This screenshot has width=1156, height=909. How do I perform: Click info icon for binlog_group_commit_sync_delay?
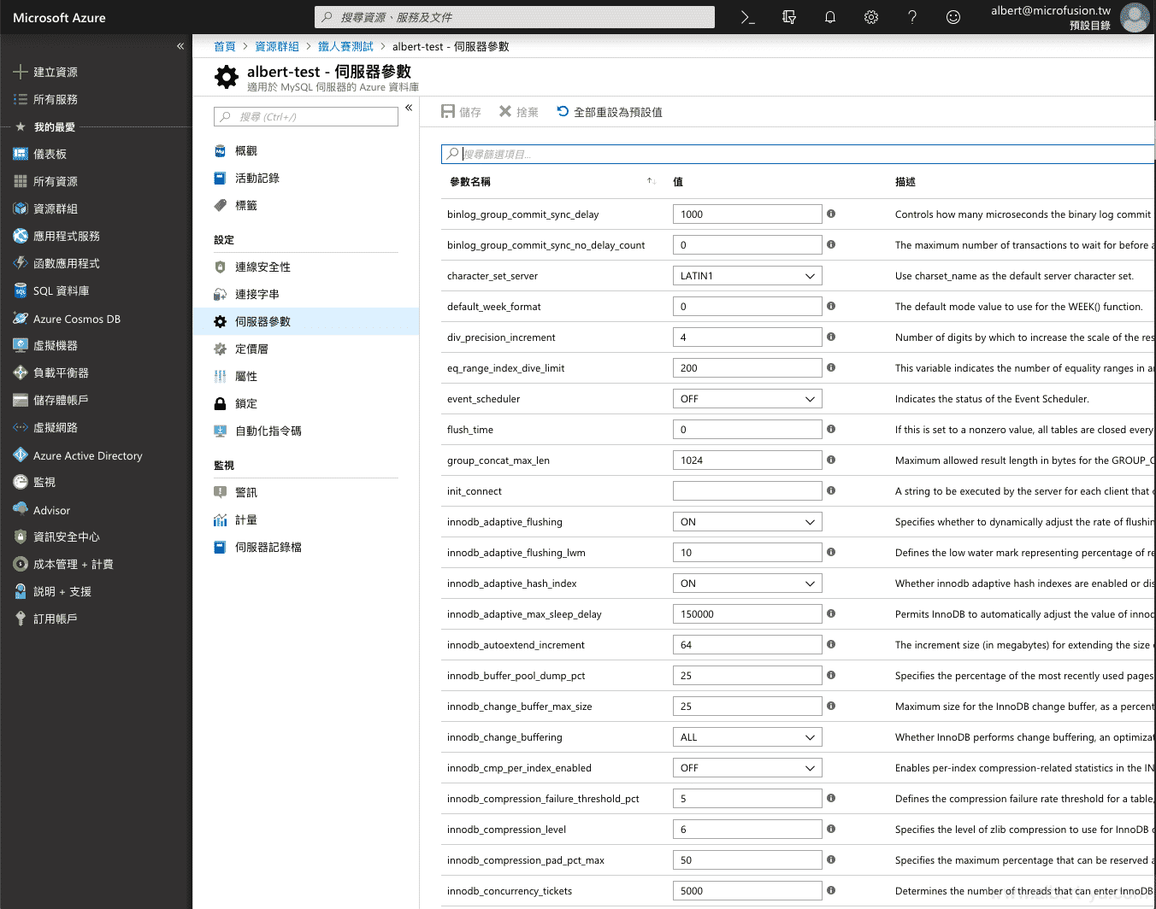pyautogui.click(x=831, y=214)
